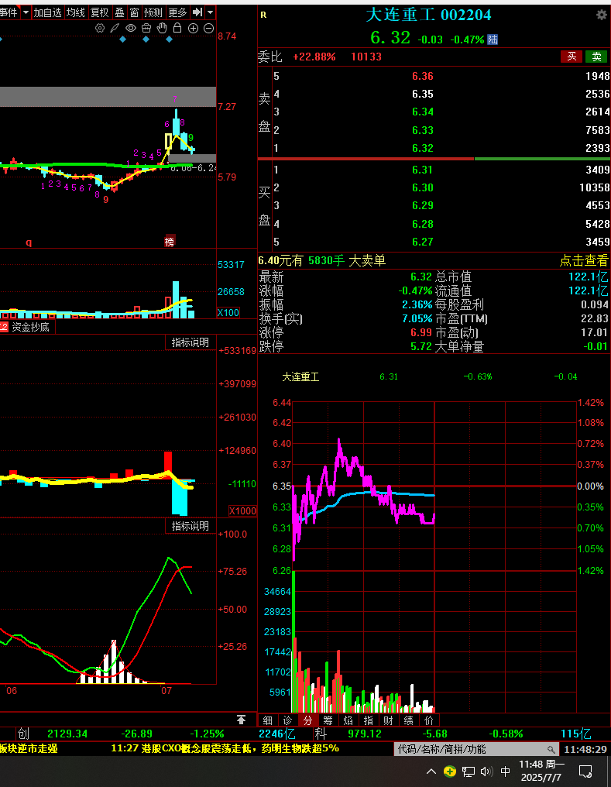The height and width of the screenshot is (787, 611).
Task: Click the red 买 buy button
Action: (x=572, y=57)
